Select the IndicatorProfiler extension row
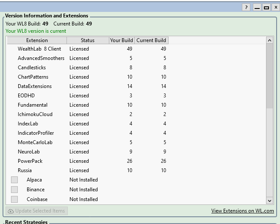280x224 pixels. (x=88, y=133)
